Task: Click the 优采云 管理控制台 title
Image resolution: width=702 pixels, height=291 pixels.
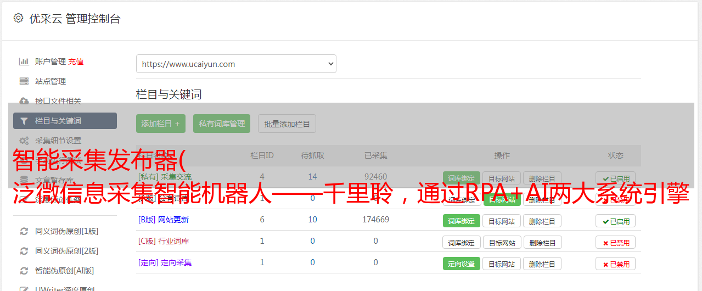Action: point(75,19)
